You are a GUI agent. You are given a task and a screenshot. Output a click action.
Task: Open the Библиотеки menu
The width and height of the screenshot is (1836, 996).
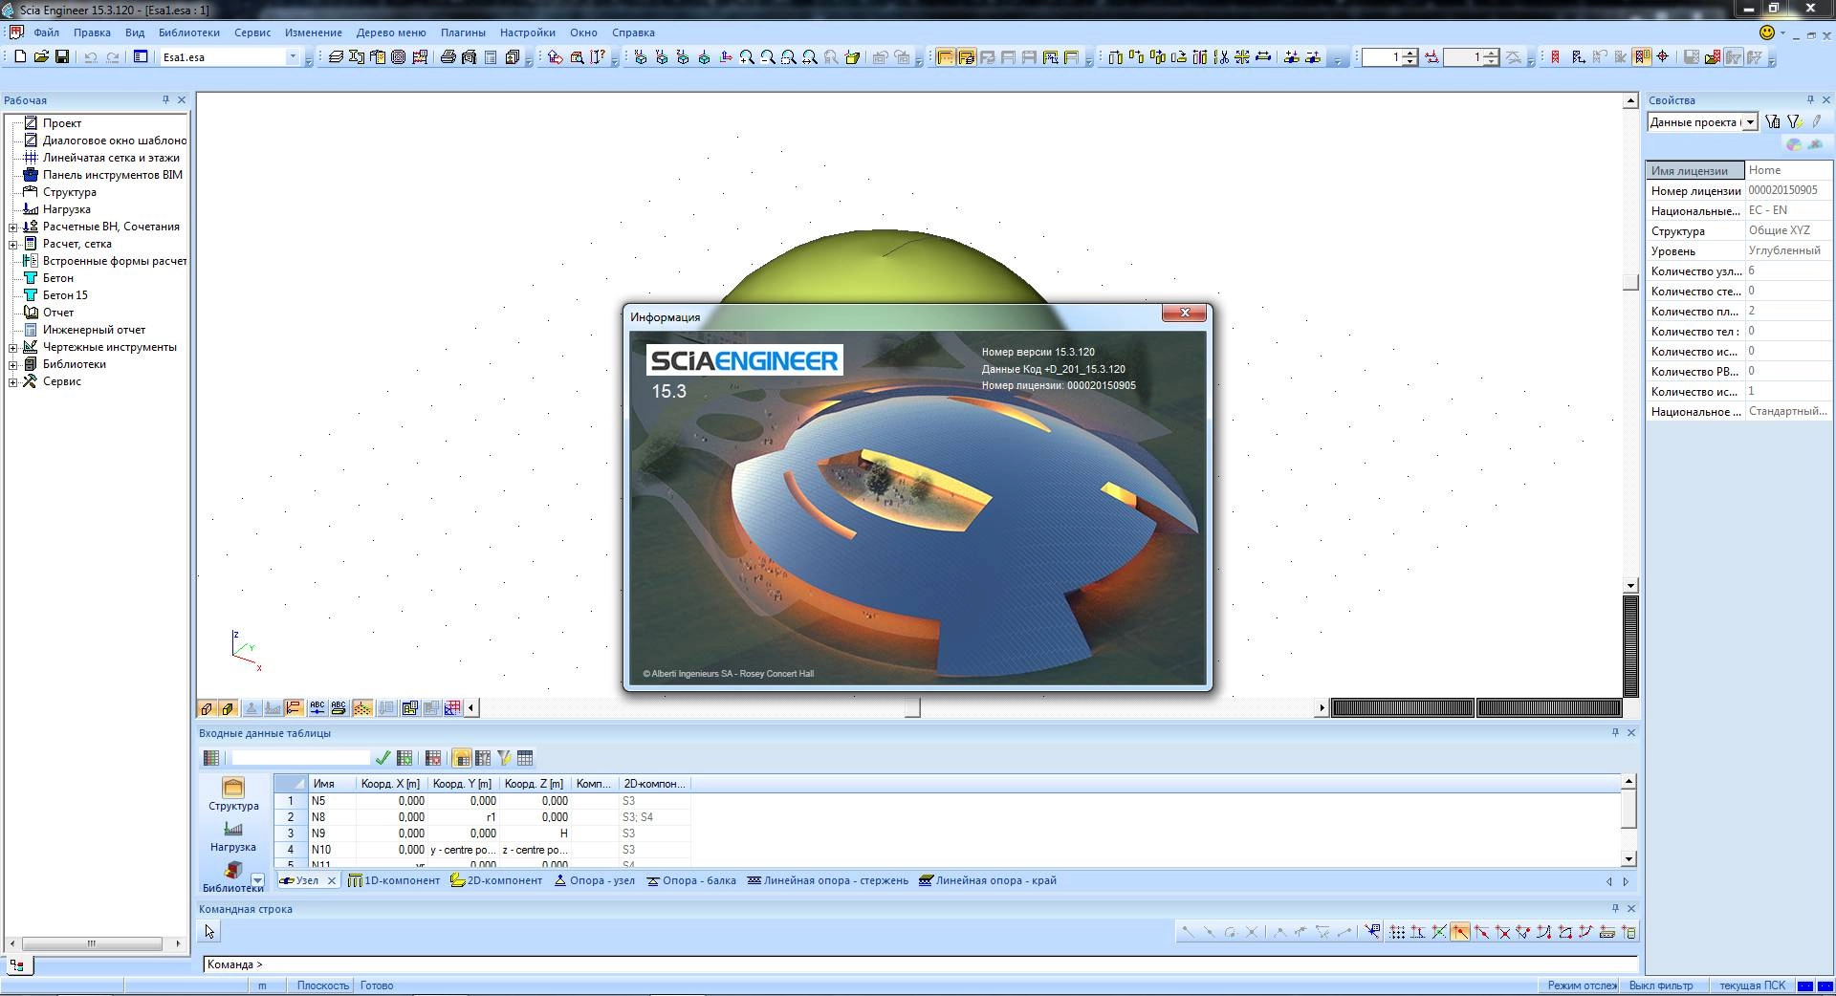coord(189,32)
